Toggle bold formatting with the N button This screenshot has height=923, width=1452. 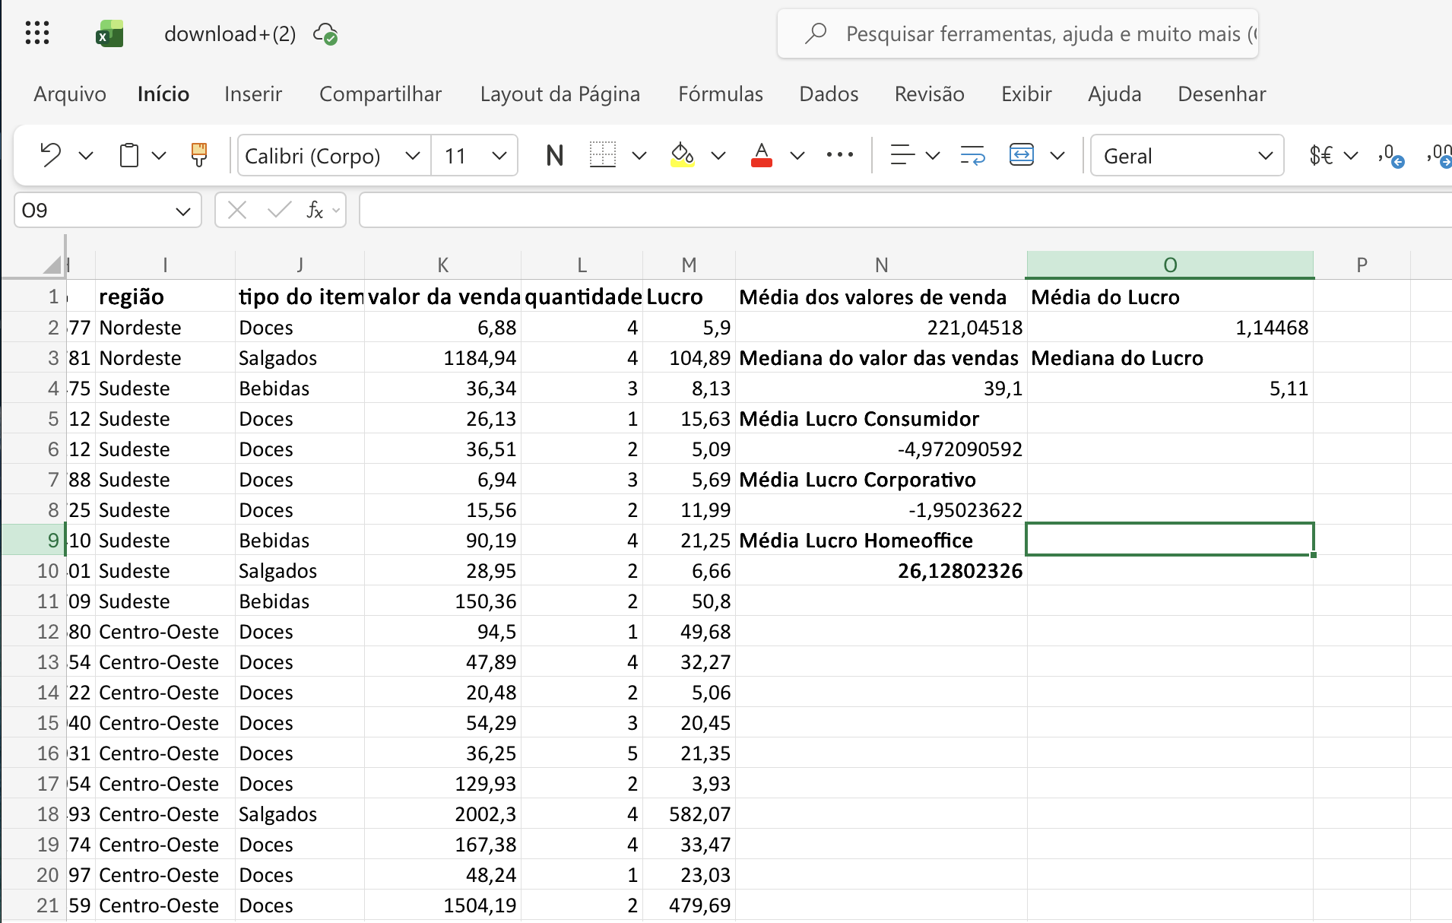pyautogui.click(x=555, y=155)
